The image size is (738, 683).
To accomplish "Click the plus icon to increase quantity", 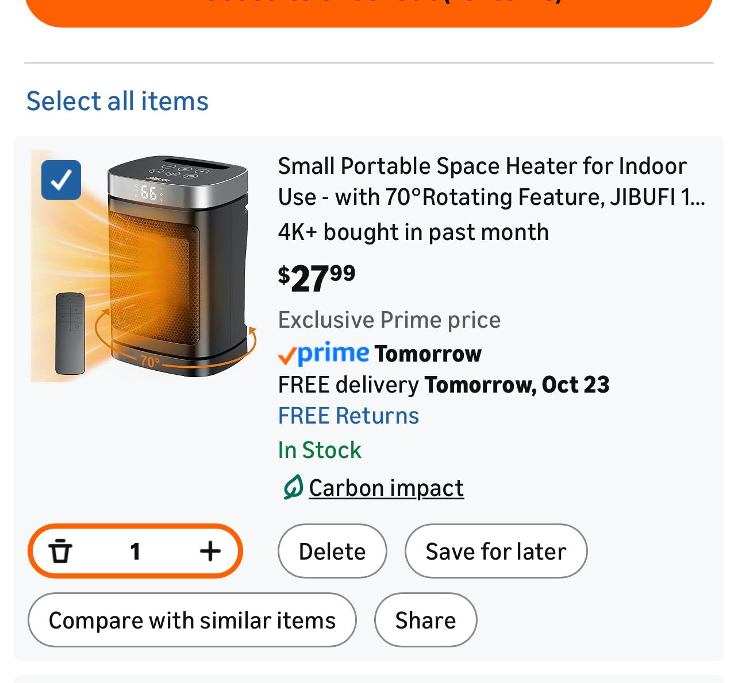I will 210,551.
